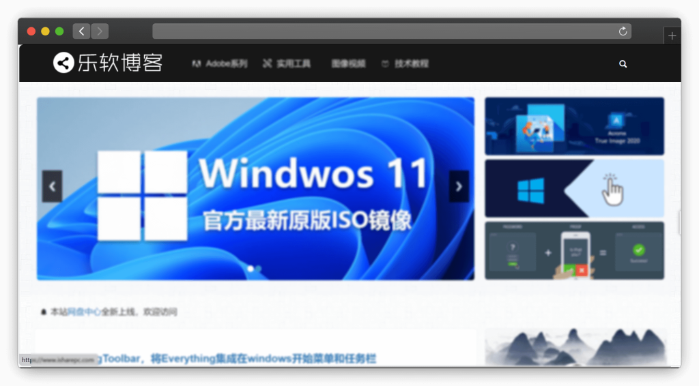Select the first carousel indicator dot
This screenshot has width=699, height=386.
[251, 269]
